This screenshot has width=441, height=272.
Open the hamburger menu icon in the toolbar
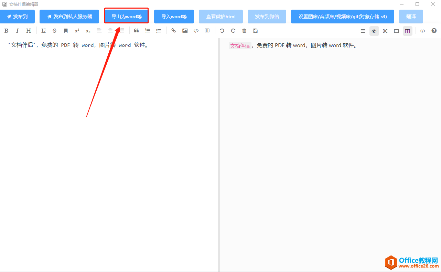click(363, 31)
